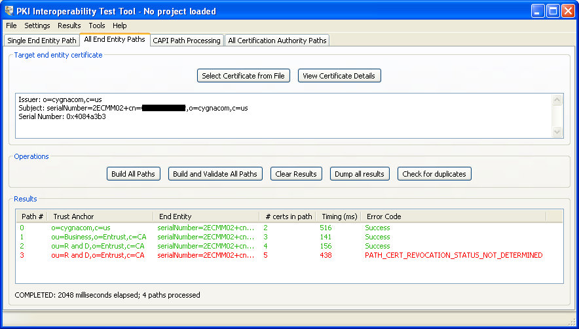The image size is (579, 329).
Task: Open the File menu
Action: 11,26
